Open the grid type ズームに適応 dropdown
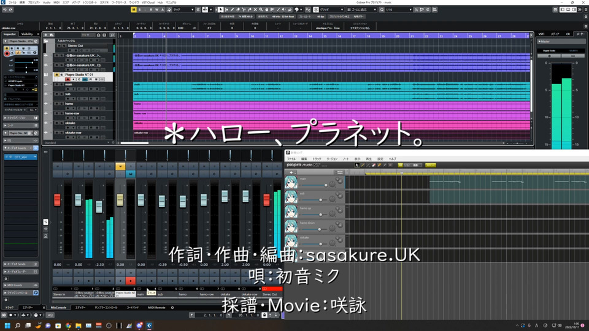Screen dimensions: 589x331 click(361, 9)
